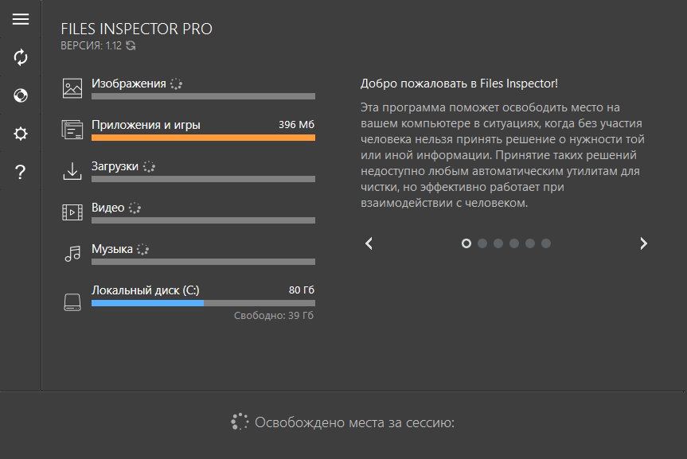Go to previous welcome slide
The image size is (687, 459).
point(369,243)
